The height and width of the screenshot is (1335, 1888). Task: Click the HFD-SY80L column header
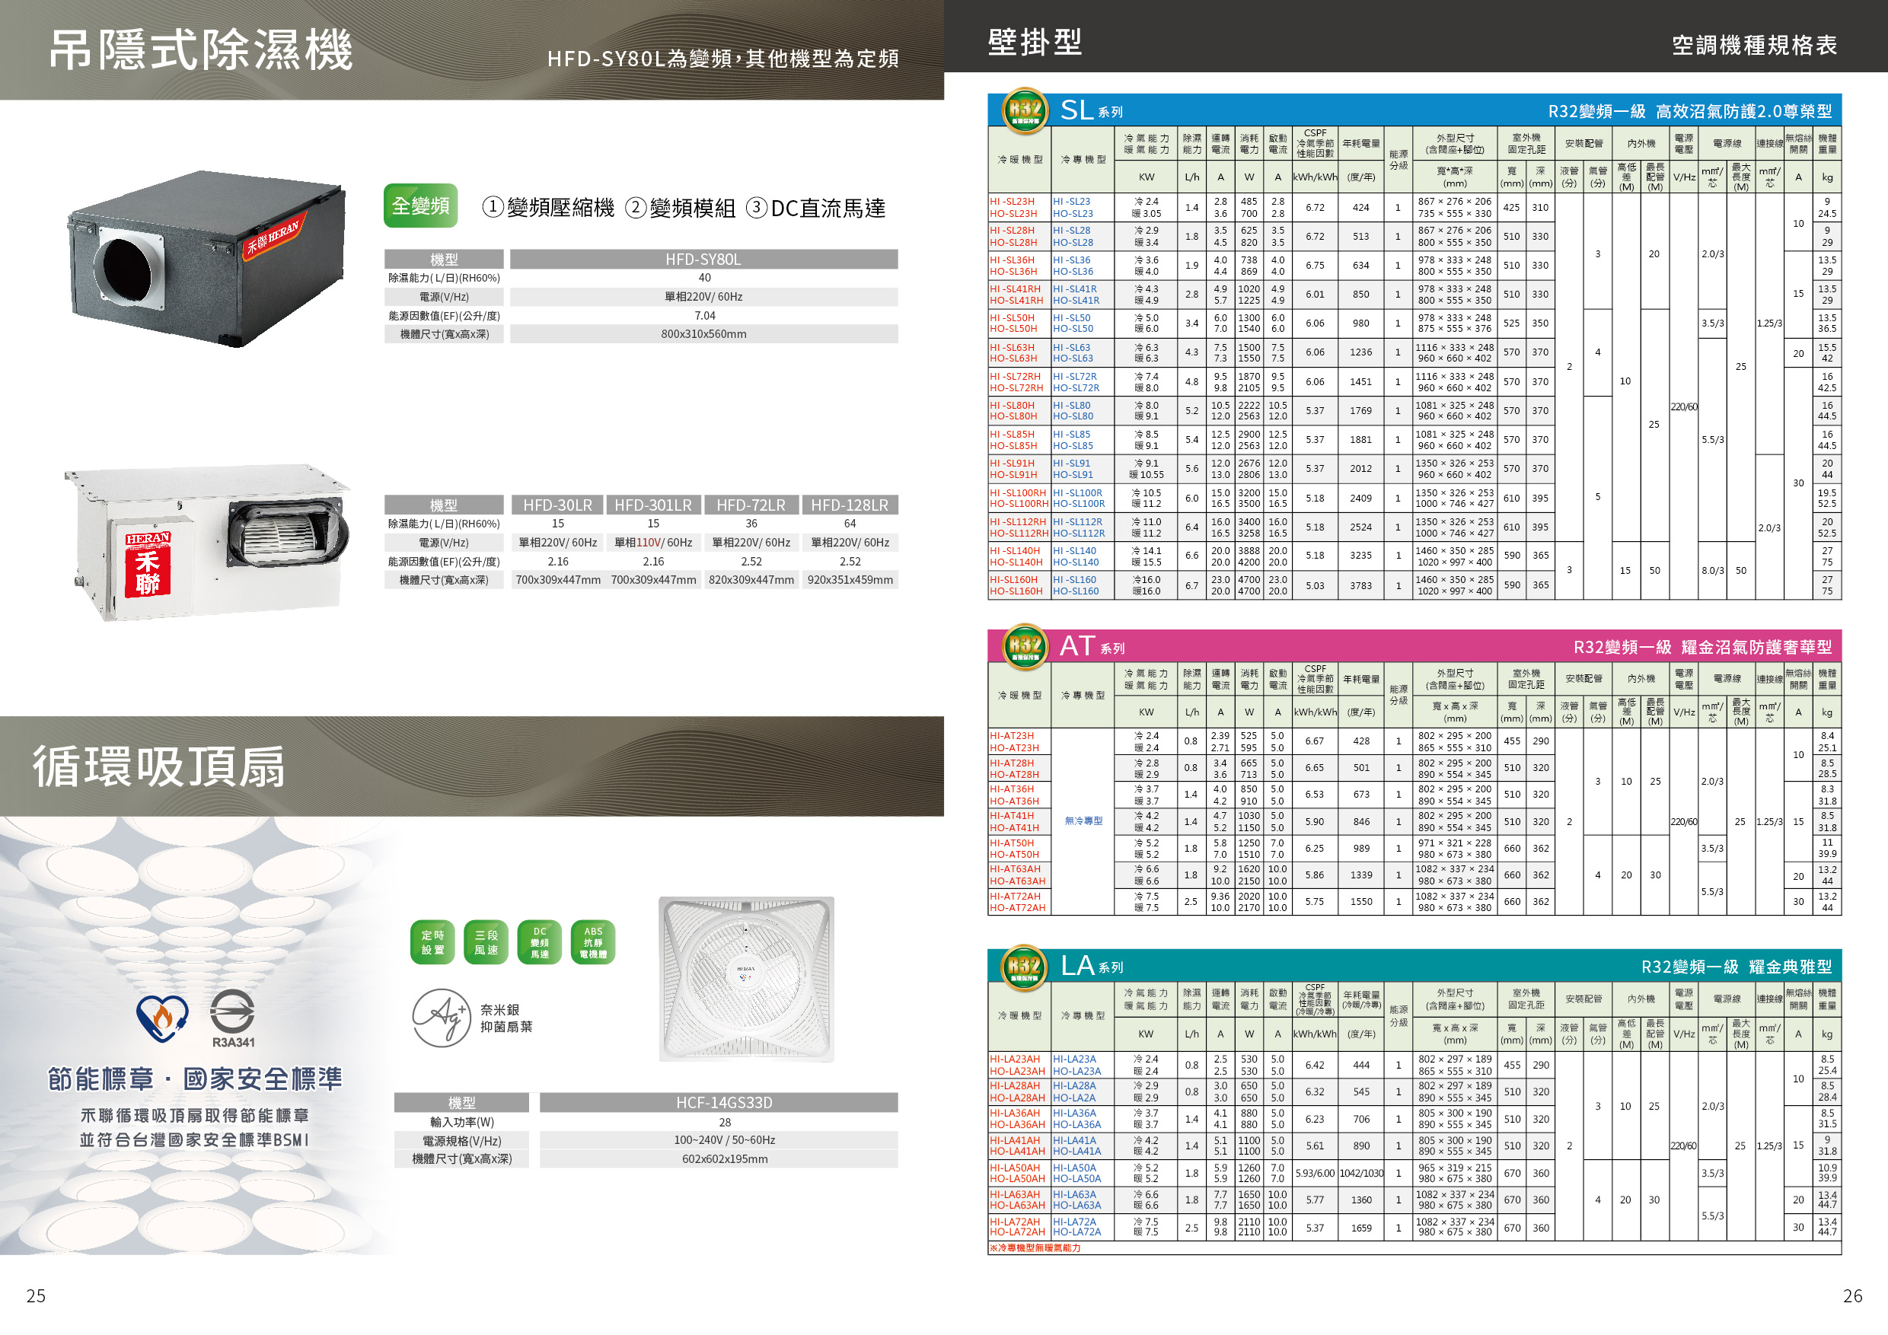pyautogui.click(x=703, y=259)
